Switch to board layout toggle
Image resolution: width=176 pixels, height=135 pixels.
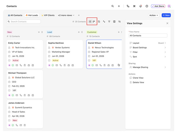click(x=94, y=22)
